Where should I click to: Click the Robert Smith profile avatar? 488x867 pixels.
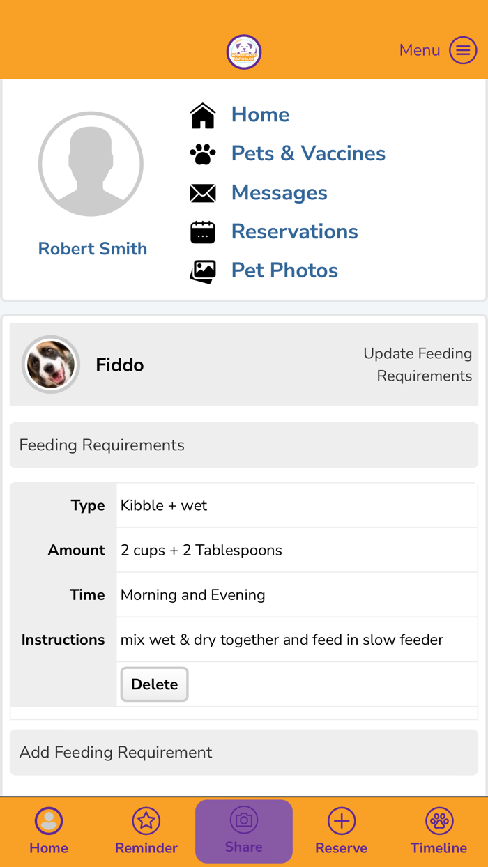(x=91, y=164)
